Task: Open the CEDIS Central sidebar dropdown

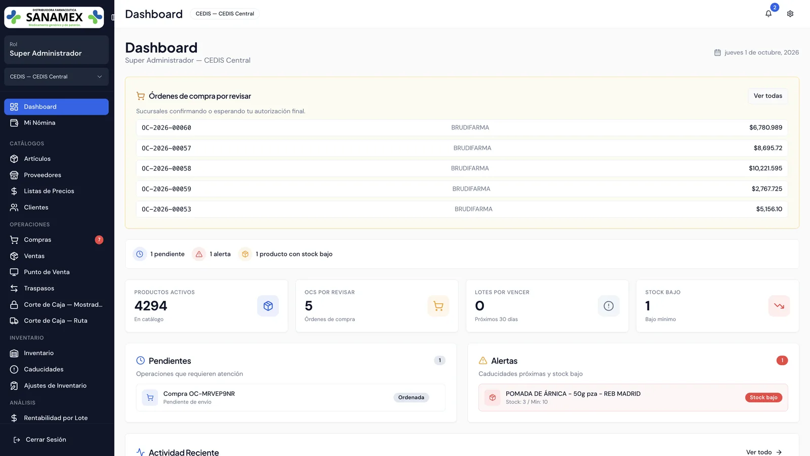Action: [x=56, y=77]
